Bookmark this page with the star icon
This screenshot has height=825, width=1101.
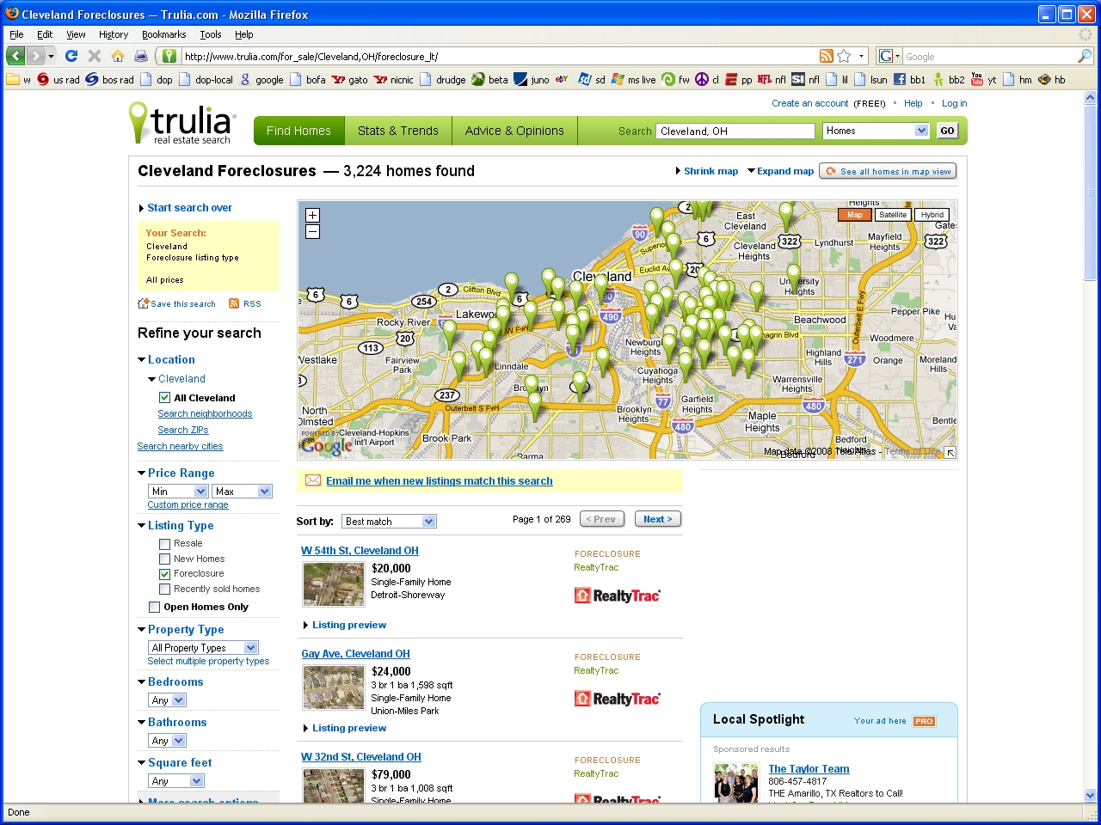pyautogui.click(x=844, y=56)
